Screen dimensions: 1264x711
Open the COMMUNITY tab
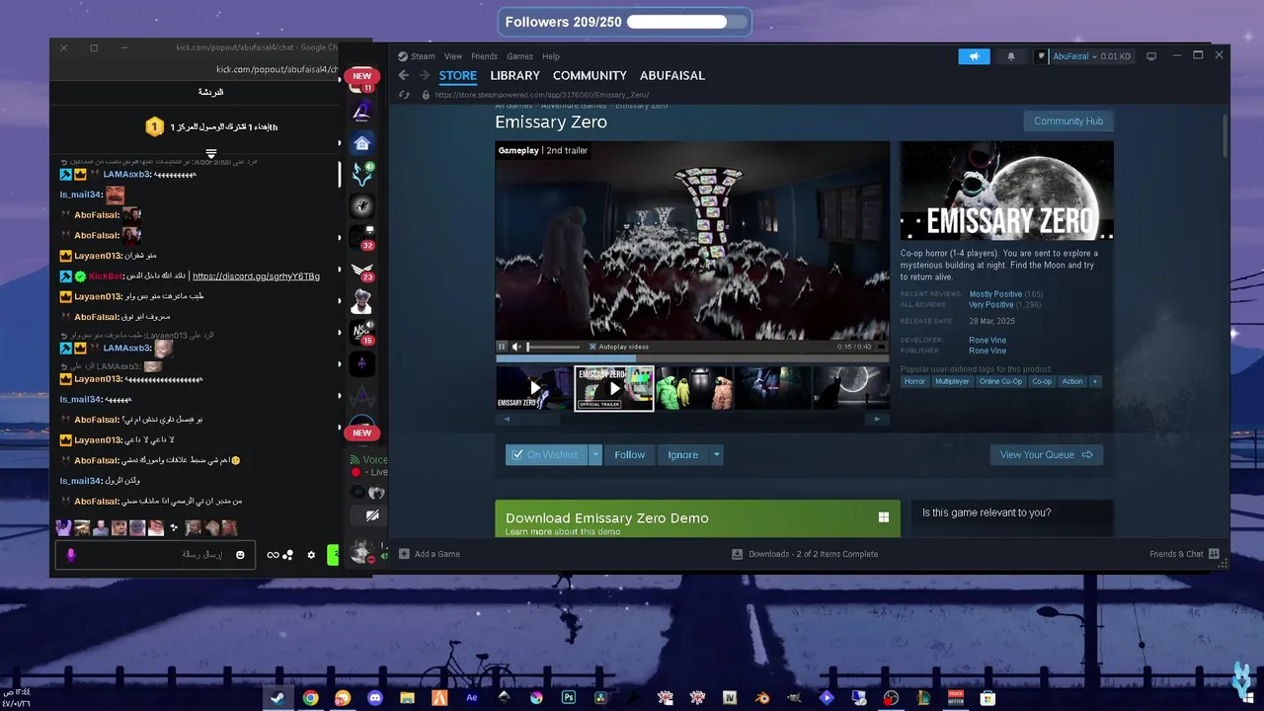[590, 75]
